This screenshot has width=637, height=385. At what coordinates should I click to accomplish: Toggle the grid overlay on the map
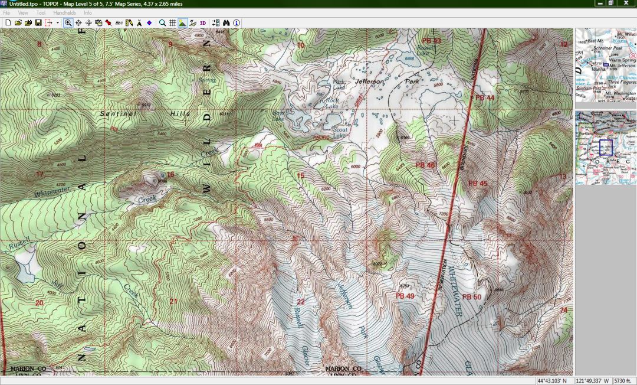coord(172,23)
